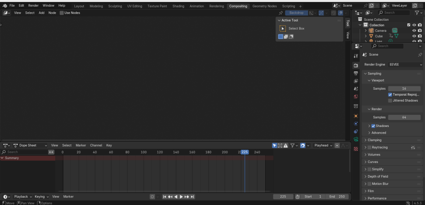Choose Subtract selection mode icon
The image size is (425, 205).
[x=291, y=37]
